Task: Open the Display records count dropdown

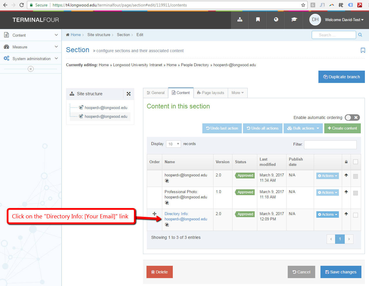Action: pyautogui.click(x=173, y=144)
